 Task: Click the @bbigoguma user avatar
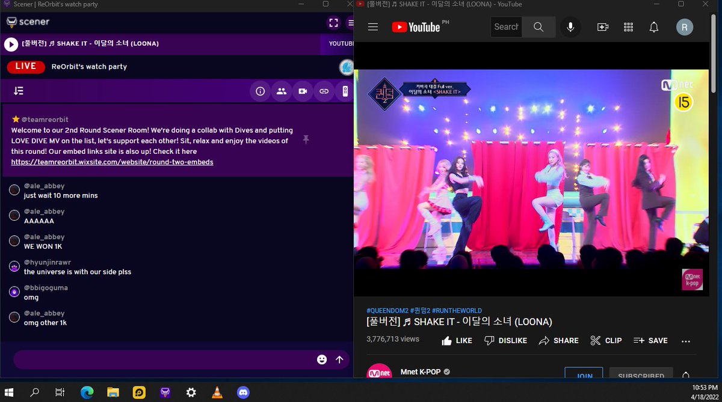click(14, 291)
